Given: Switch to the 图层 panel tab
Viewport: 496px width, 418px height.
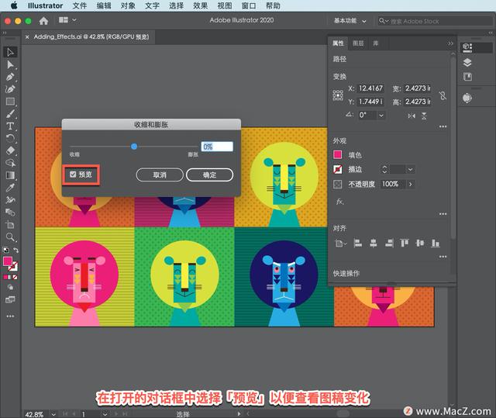Looking at the screenshot, I should click(357, 43).
